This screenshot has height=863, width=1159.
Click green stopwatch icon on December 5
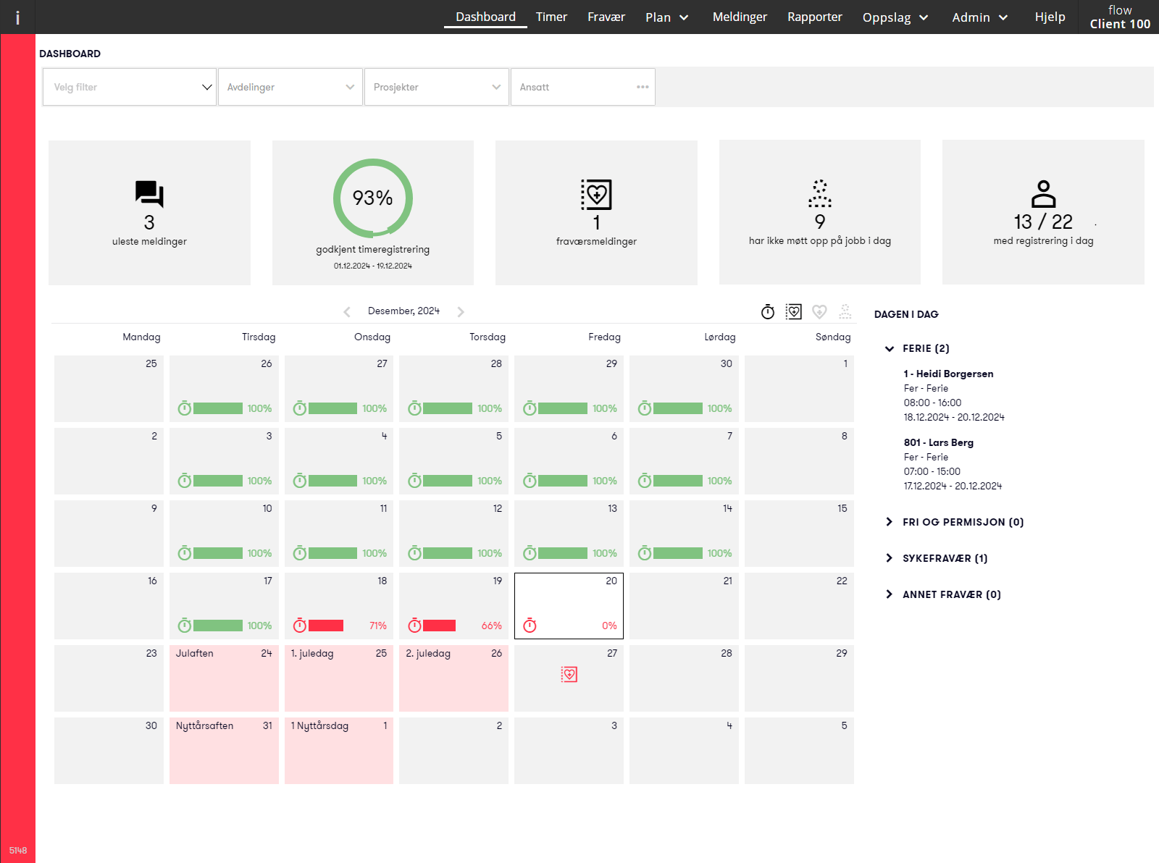tap(414, 481)
